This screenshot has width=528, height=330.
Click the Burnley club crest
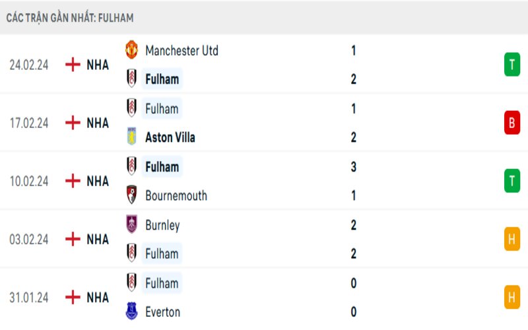click(x=132, y=224)
